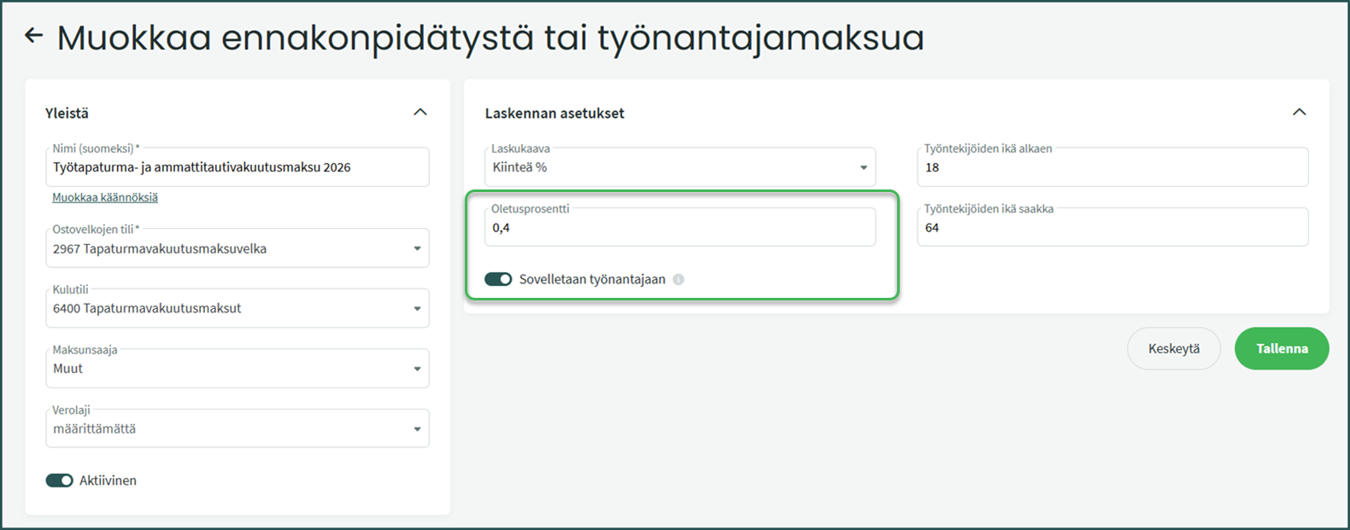Viewport: 1350px width, 530px height.
Task: Focus the Oletusprosentti input field
Action: point(679,228)
